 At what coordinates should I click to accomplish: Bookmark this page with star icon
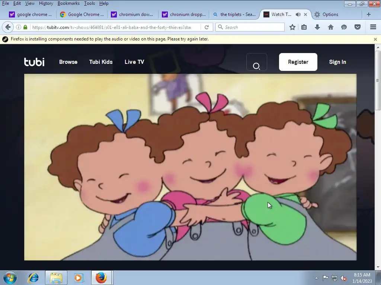pos(292,27)
